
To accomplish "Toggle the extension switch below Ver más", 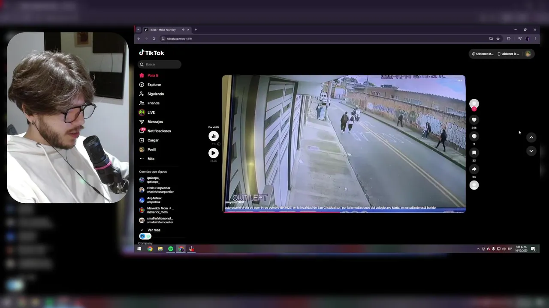I will click(x=145, y=236).
